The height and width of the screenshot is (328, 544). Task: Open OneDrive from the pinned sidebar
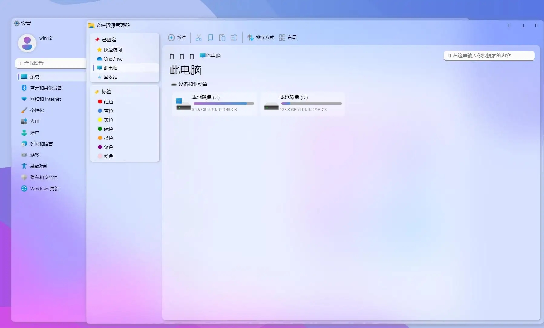pos(113,59)
